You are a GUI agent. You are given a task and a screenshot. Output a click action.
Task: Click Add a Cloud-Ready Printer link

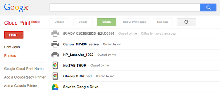pos(25,77)
